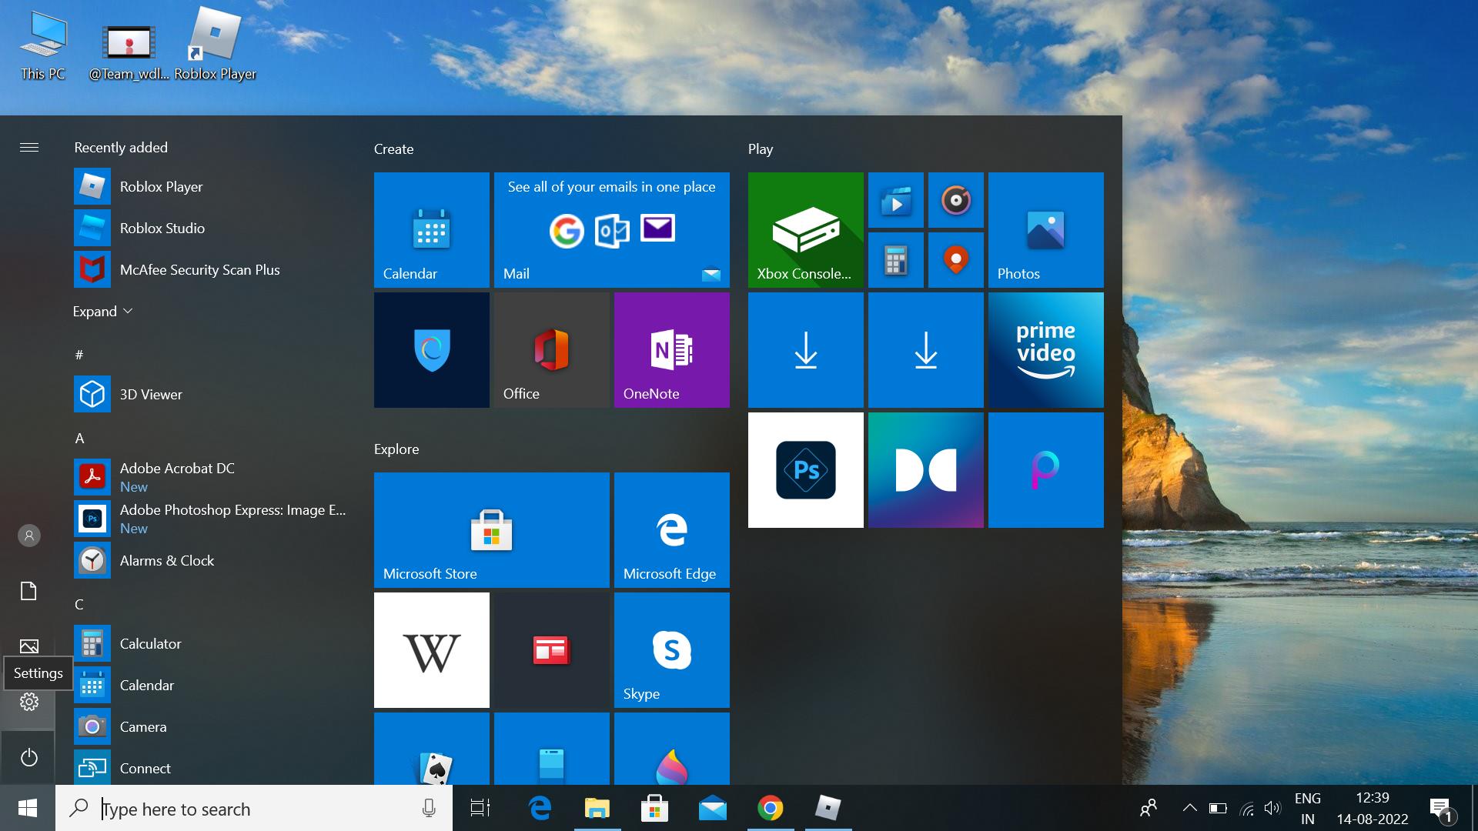Open the Dolby Access tile
Viewport: 1478px width, 831px height.
(x=925, y=470)
